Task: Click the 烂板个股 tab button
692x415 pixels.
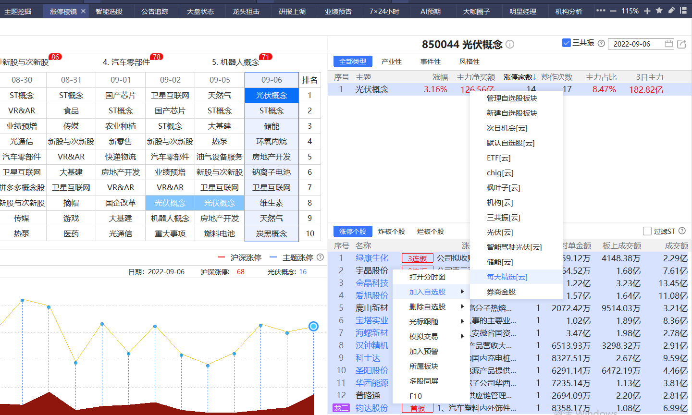Action: [x=430, y=232]
